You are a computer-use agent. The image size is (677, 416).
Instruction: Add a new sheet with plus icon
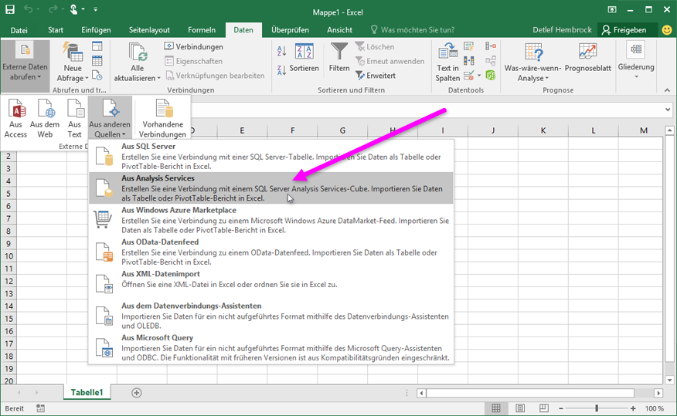(137, 393)
